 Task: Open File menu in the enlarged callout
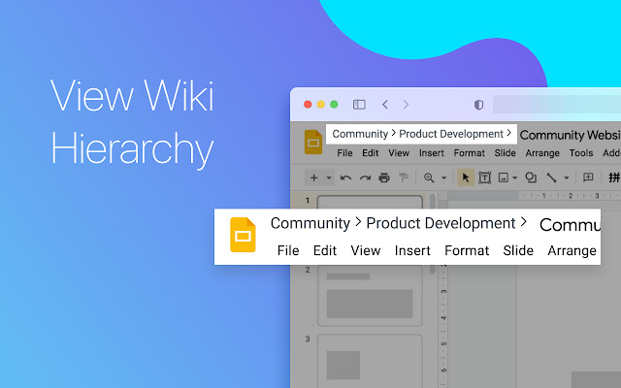pos(288,250)
